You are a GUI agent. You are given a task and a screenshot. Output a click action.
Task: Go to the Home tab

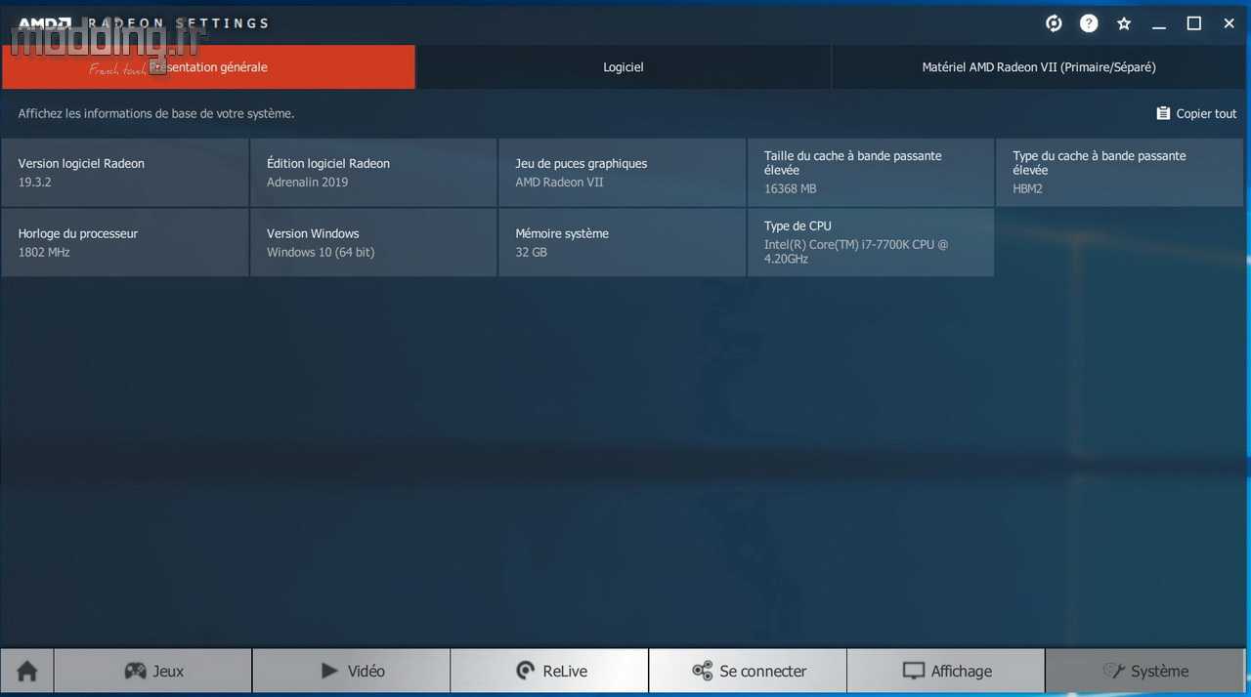click(27, 671)
